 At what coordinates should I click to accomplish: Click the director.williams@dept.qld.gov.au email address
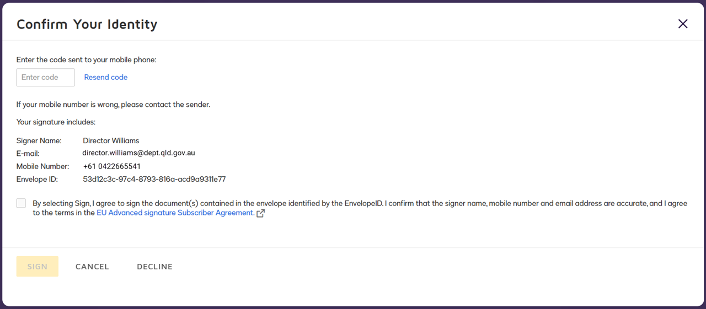138,153
